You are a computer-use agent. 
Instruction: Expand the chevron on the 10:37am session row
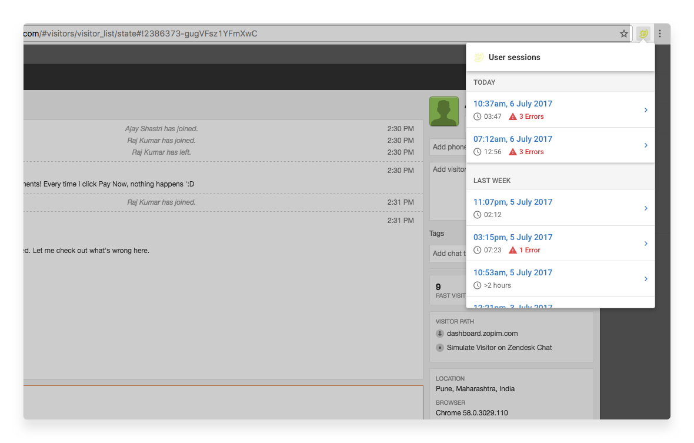tap(646, 110)
